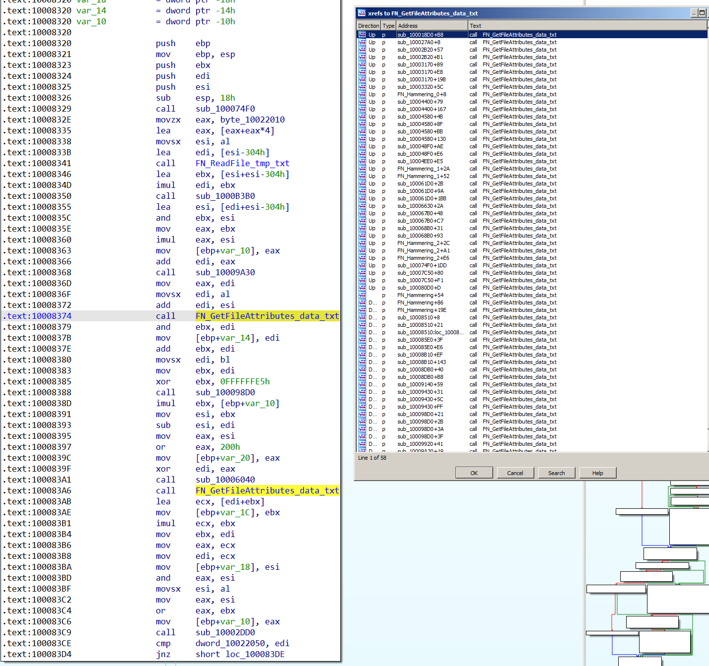
Task: Click the xref icon for sub_10009920+41 row
Action: 362,444
